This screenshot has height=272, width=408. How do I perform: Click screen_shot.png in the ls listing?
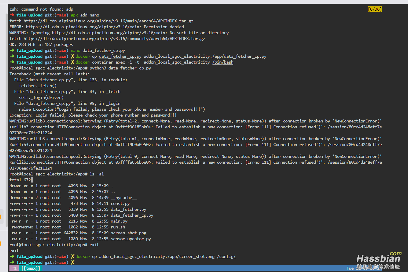pos(128,233)
